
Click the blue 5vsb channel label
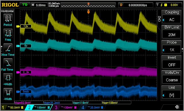(x=26, y=92)
